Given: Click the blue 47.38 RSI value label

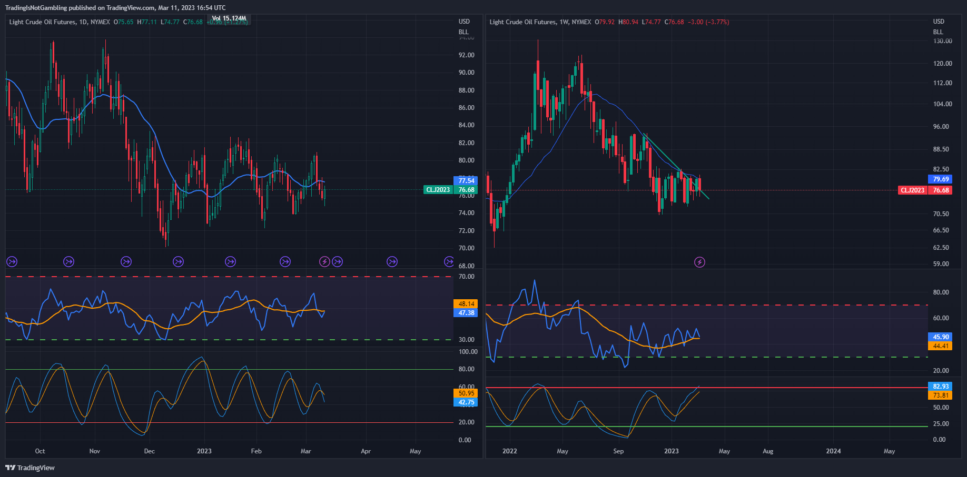Looking at the screenshot, I should coord(466,313).
